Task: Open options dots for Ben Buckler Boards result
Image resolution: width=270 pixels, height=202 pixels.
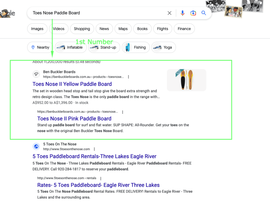Action: pos(129,77)
